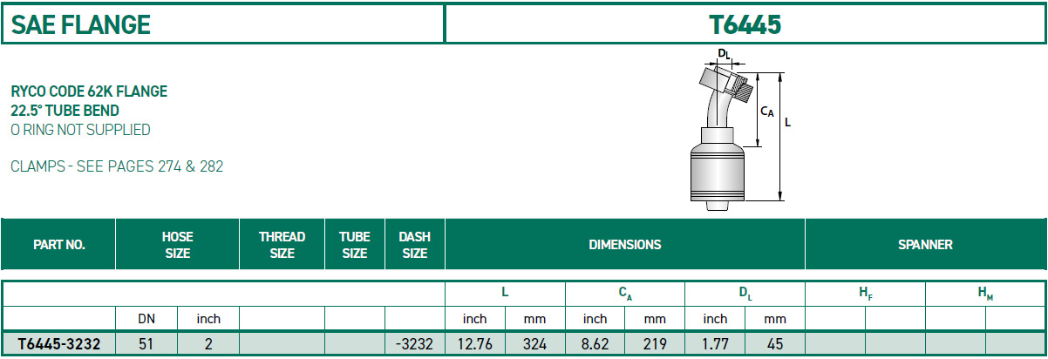
Task: Click hose size value 2
Action: coord(208,344)
